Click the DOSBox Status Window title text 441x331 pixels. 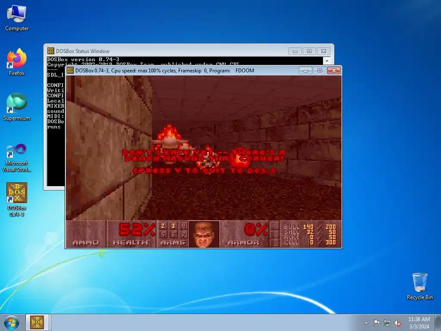(x=83, y=51)
